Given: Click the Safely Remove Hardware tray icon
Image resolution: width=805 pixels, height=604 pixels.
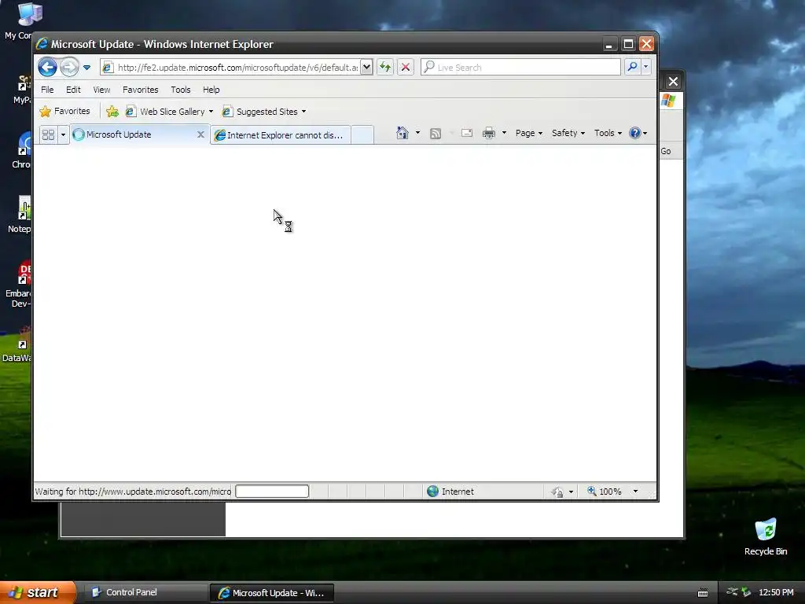Looking at the screenshot, I should tap(746, 592).
